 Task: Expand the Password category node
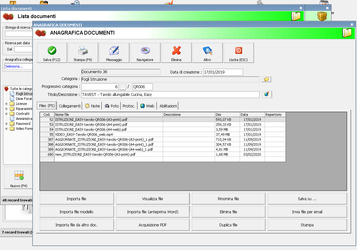[7, 124]
